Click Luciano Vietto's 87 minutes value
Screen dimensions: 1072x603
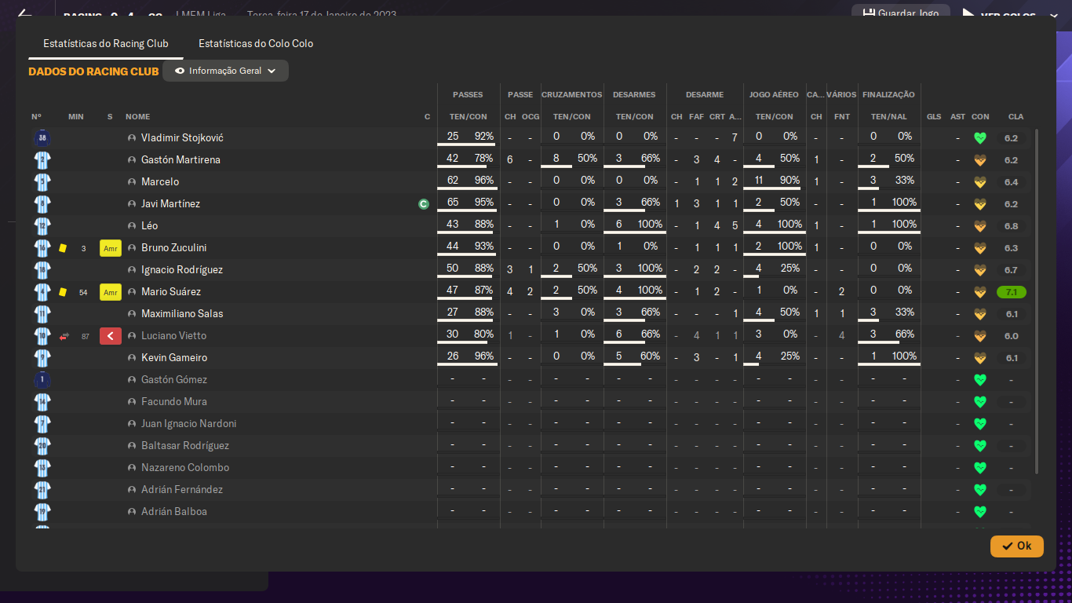(x=84, y=336)
